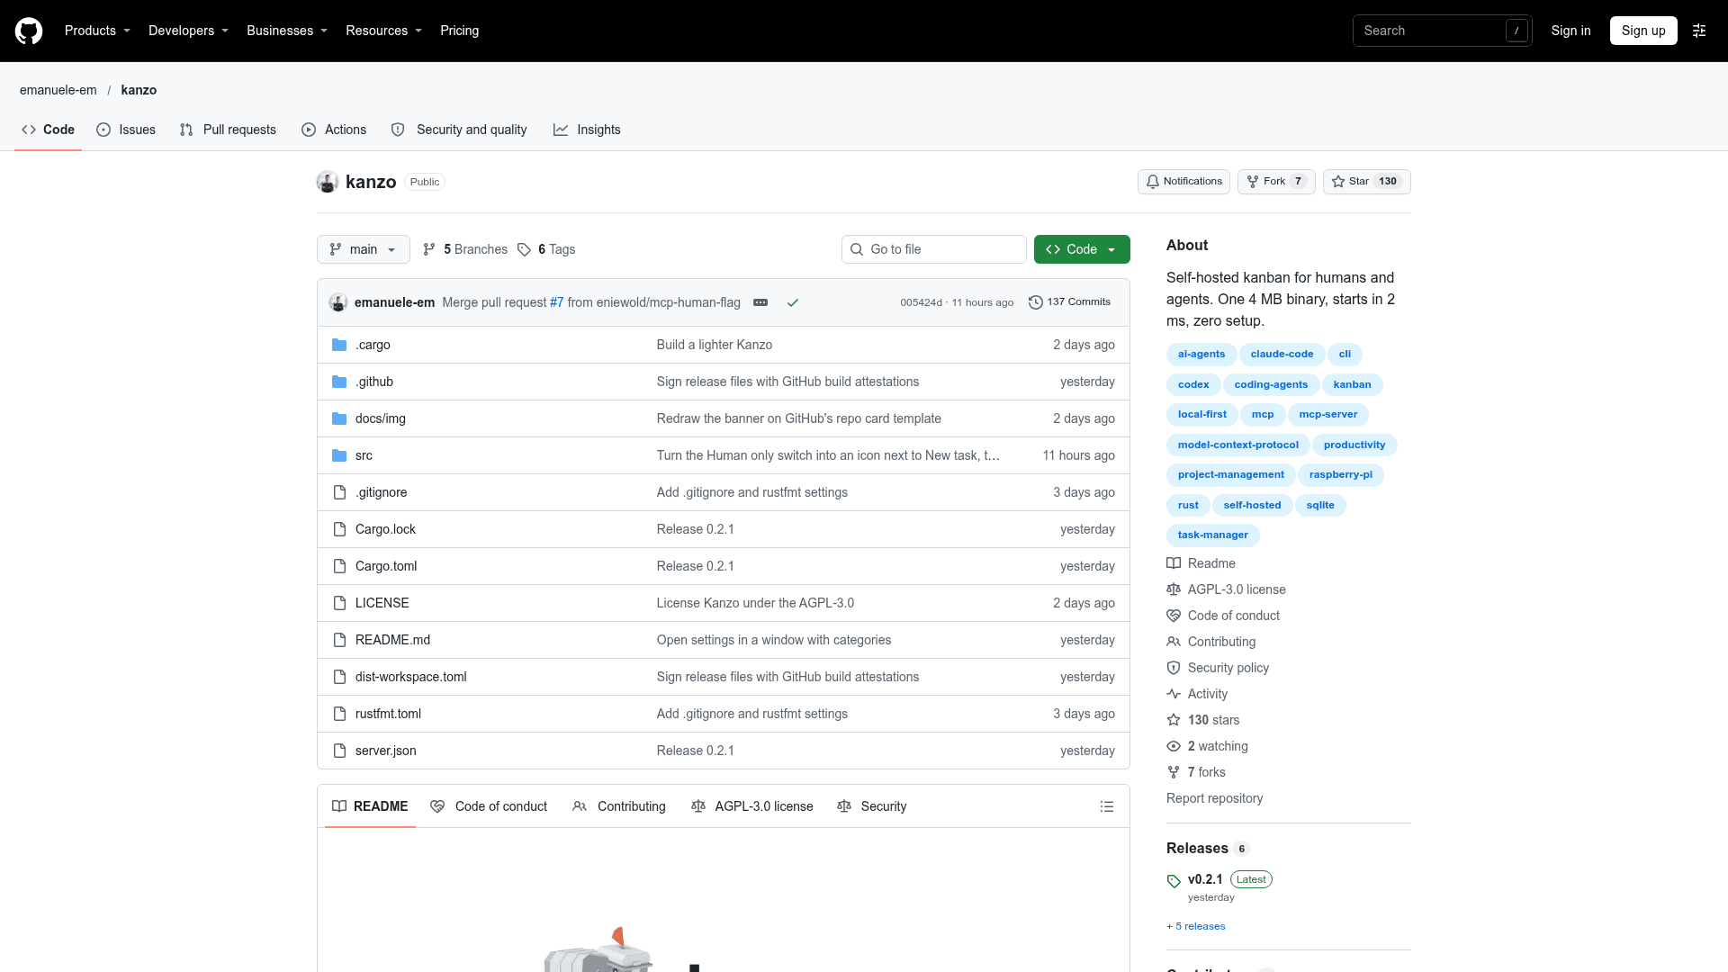Expand the main branch selector
Screen dimensions: 1728x972
point(364,249)
